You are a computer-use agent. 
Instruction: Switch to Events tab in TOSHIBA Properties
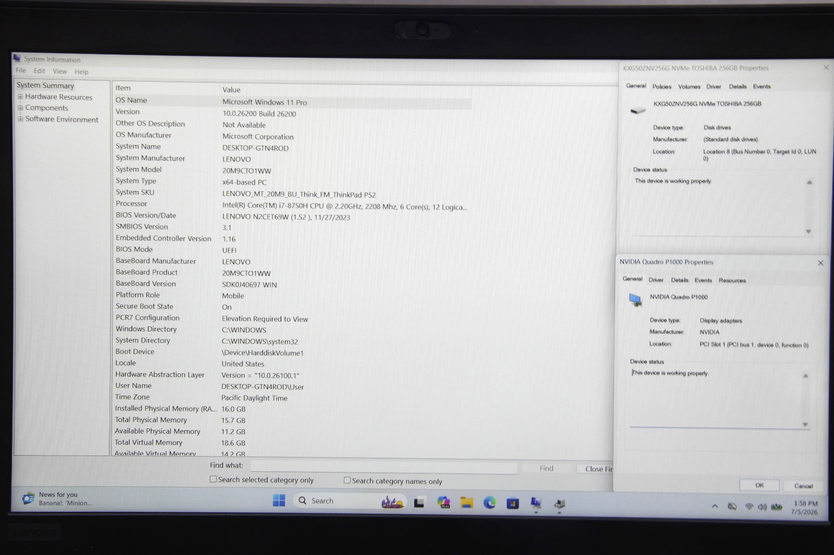[762, 86]
